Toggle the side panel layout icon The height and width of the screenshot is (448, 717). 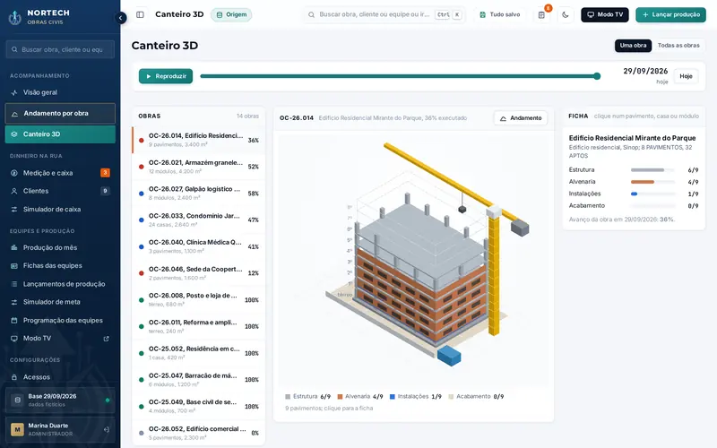tap(141, 14)
